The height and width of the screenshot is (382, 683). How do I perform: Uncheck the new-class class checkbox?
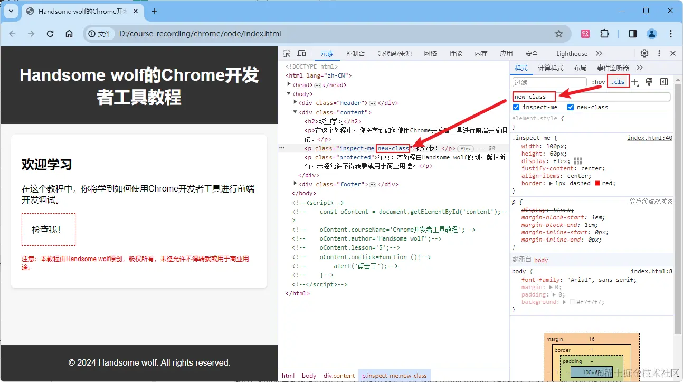(x=571, y=107)
